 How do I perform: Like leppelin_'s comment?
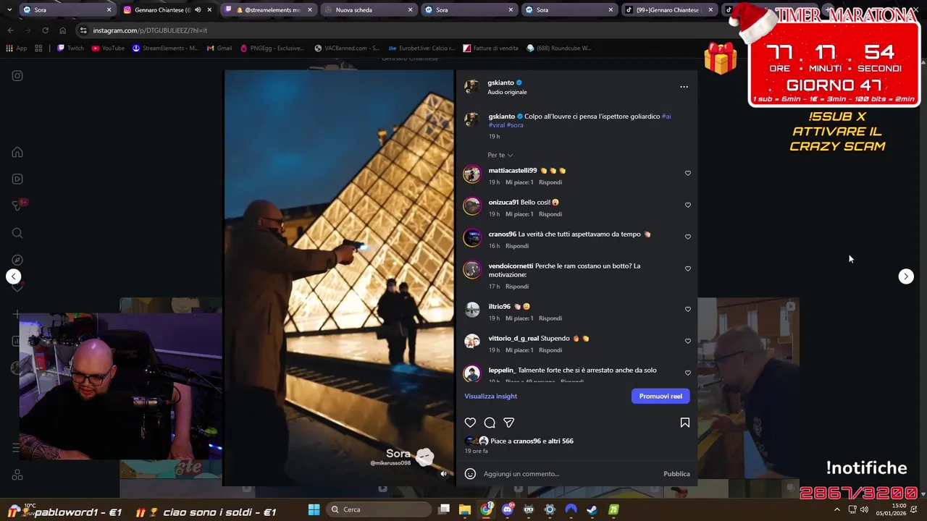coord(688,373)
